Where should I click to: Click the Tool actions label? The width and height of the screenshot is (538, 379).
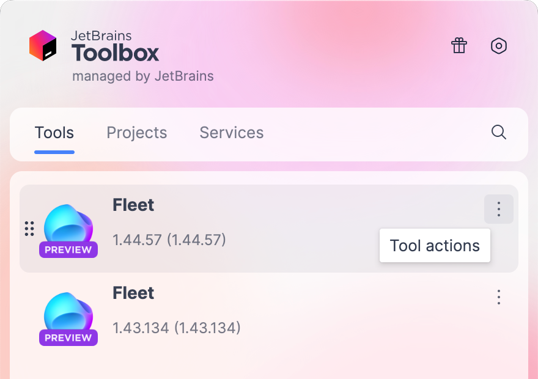click(x=435, y=245)
